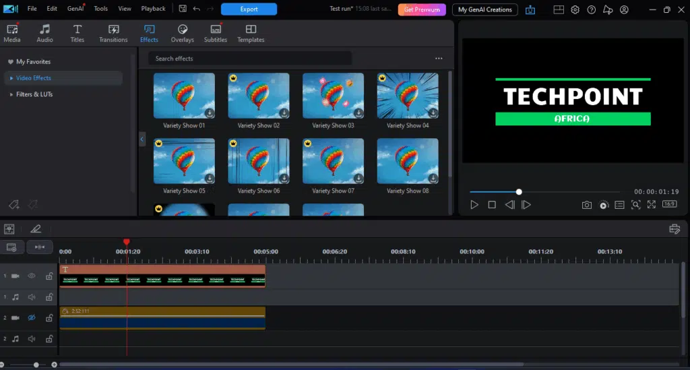Stop preview playback
Viewport: 690px width, 370px height.
pos(492,205)
